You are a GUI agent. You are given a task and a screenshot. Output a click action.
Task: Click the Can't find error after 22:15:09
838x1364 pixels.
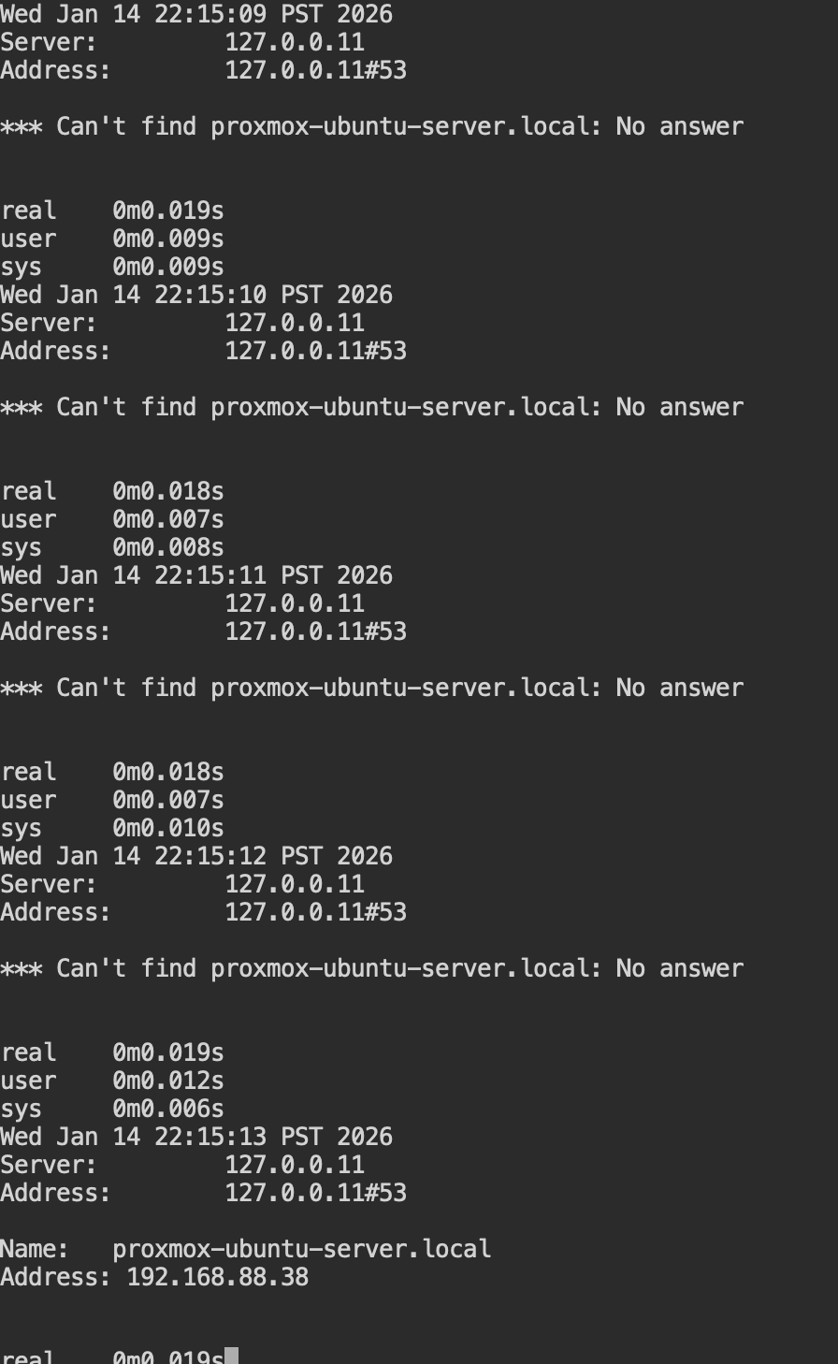(x=371, y=126)
